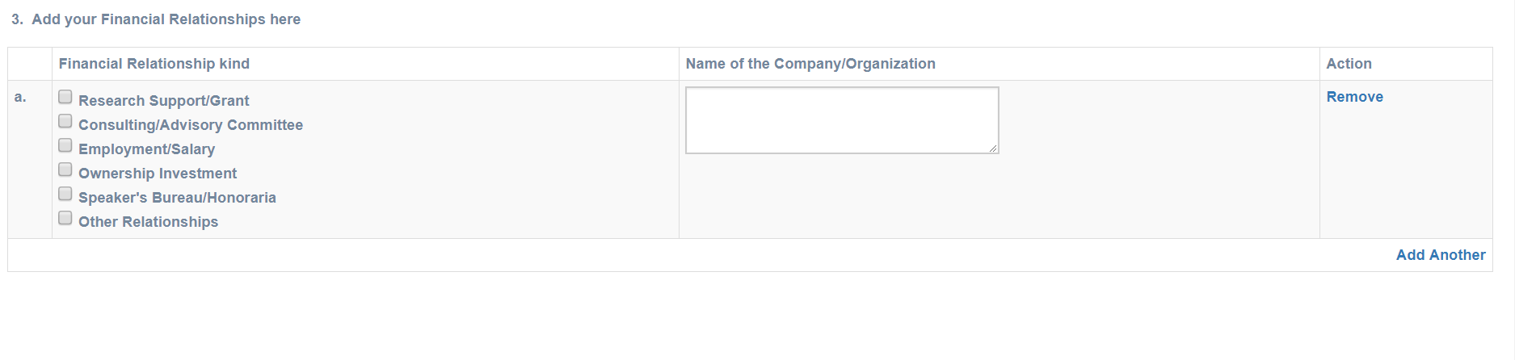Tick the Consulting/Advisory Committee checkbox

click(x=65, y=121)
